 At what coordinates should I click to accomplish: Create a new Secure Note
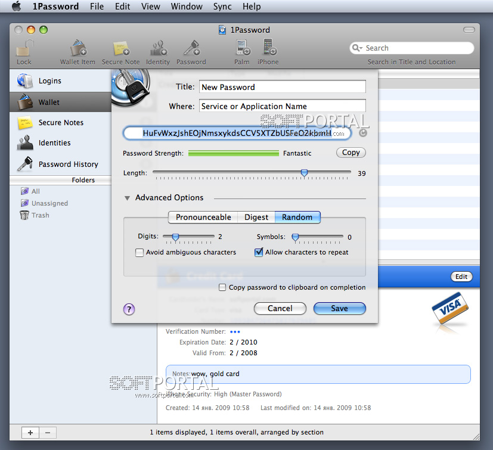pos(121,52)
